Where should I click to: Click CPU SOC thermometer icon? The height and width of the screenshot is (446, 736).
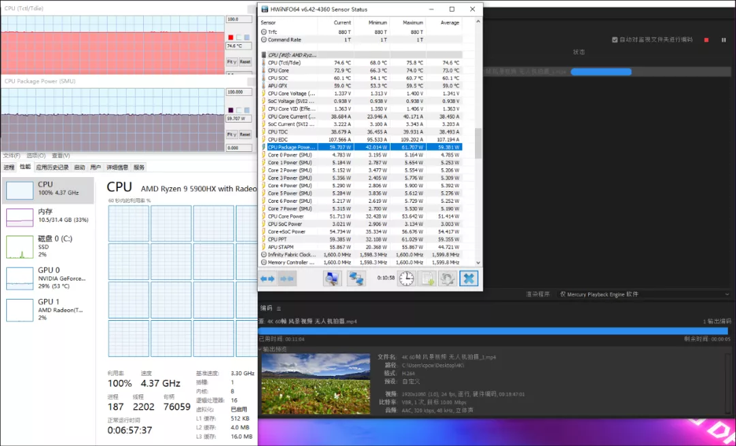point(264,78)
